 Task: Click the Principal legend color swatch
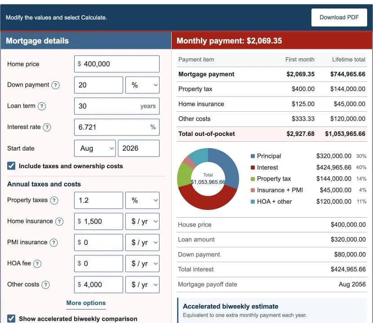pyautogui.click(x=253, y=156)
